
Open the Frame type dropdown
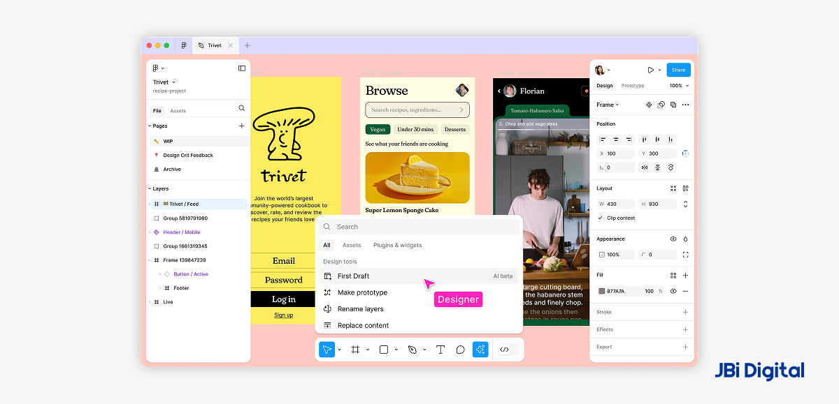click(608, 105)
